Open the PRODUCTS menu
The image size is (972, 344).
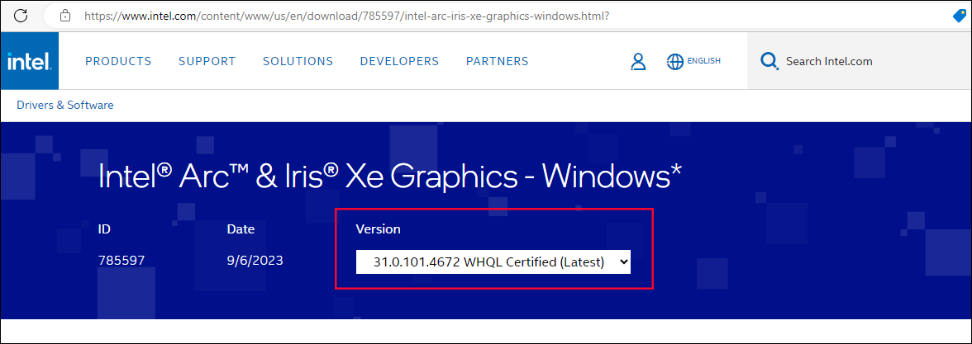(118, 61)
